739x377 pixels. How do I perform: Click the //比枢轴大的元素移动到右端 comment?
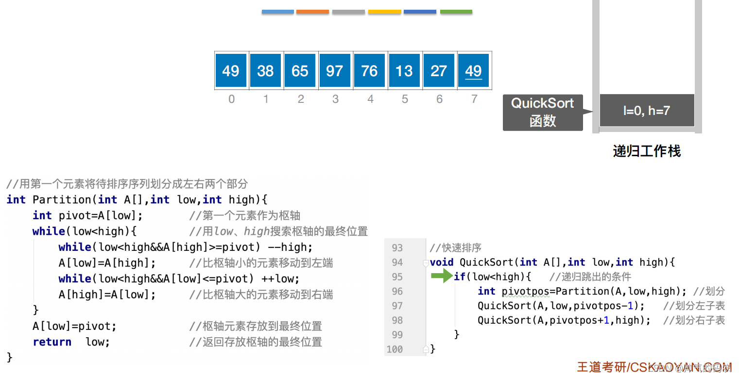[x=261, y=295]
